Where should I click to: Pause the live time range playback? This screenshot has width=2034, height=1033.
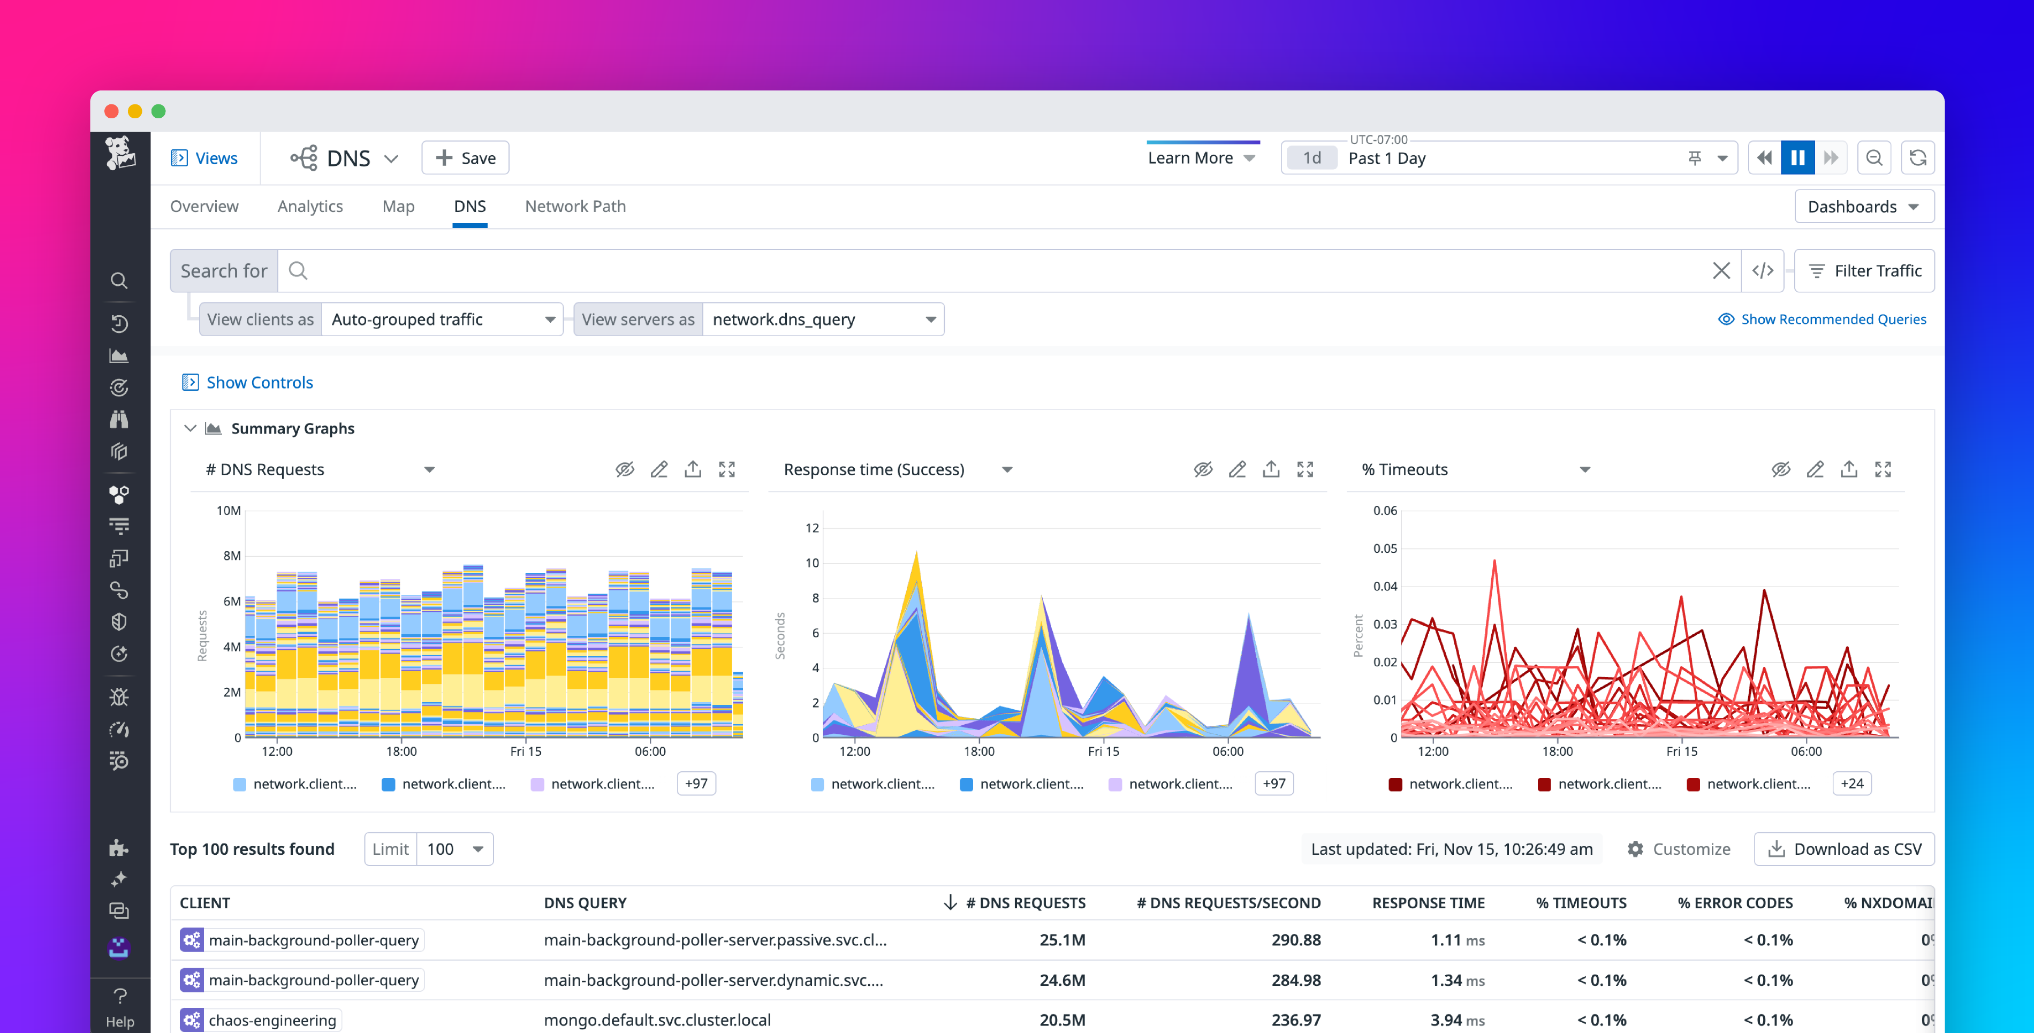tap(1798, 157)
